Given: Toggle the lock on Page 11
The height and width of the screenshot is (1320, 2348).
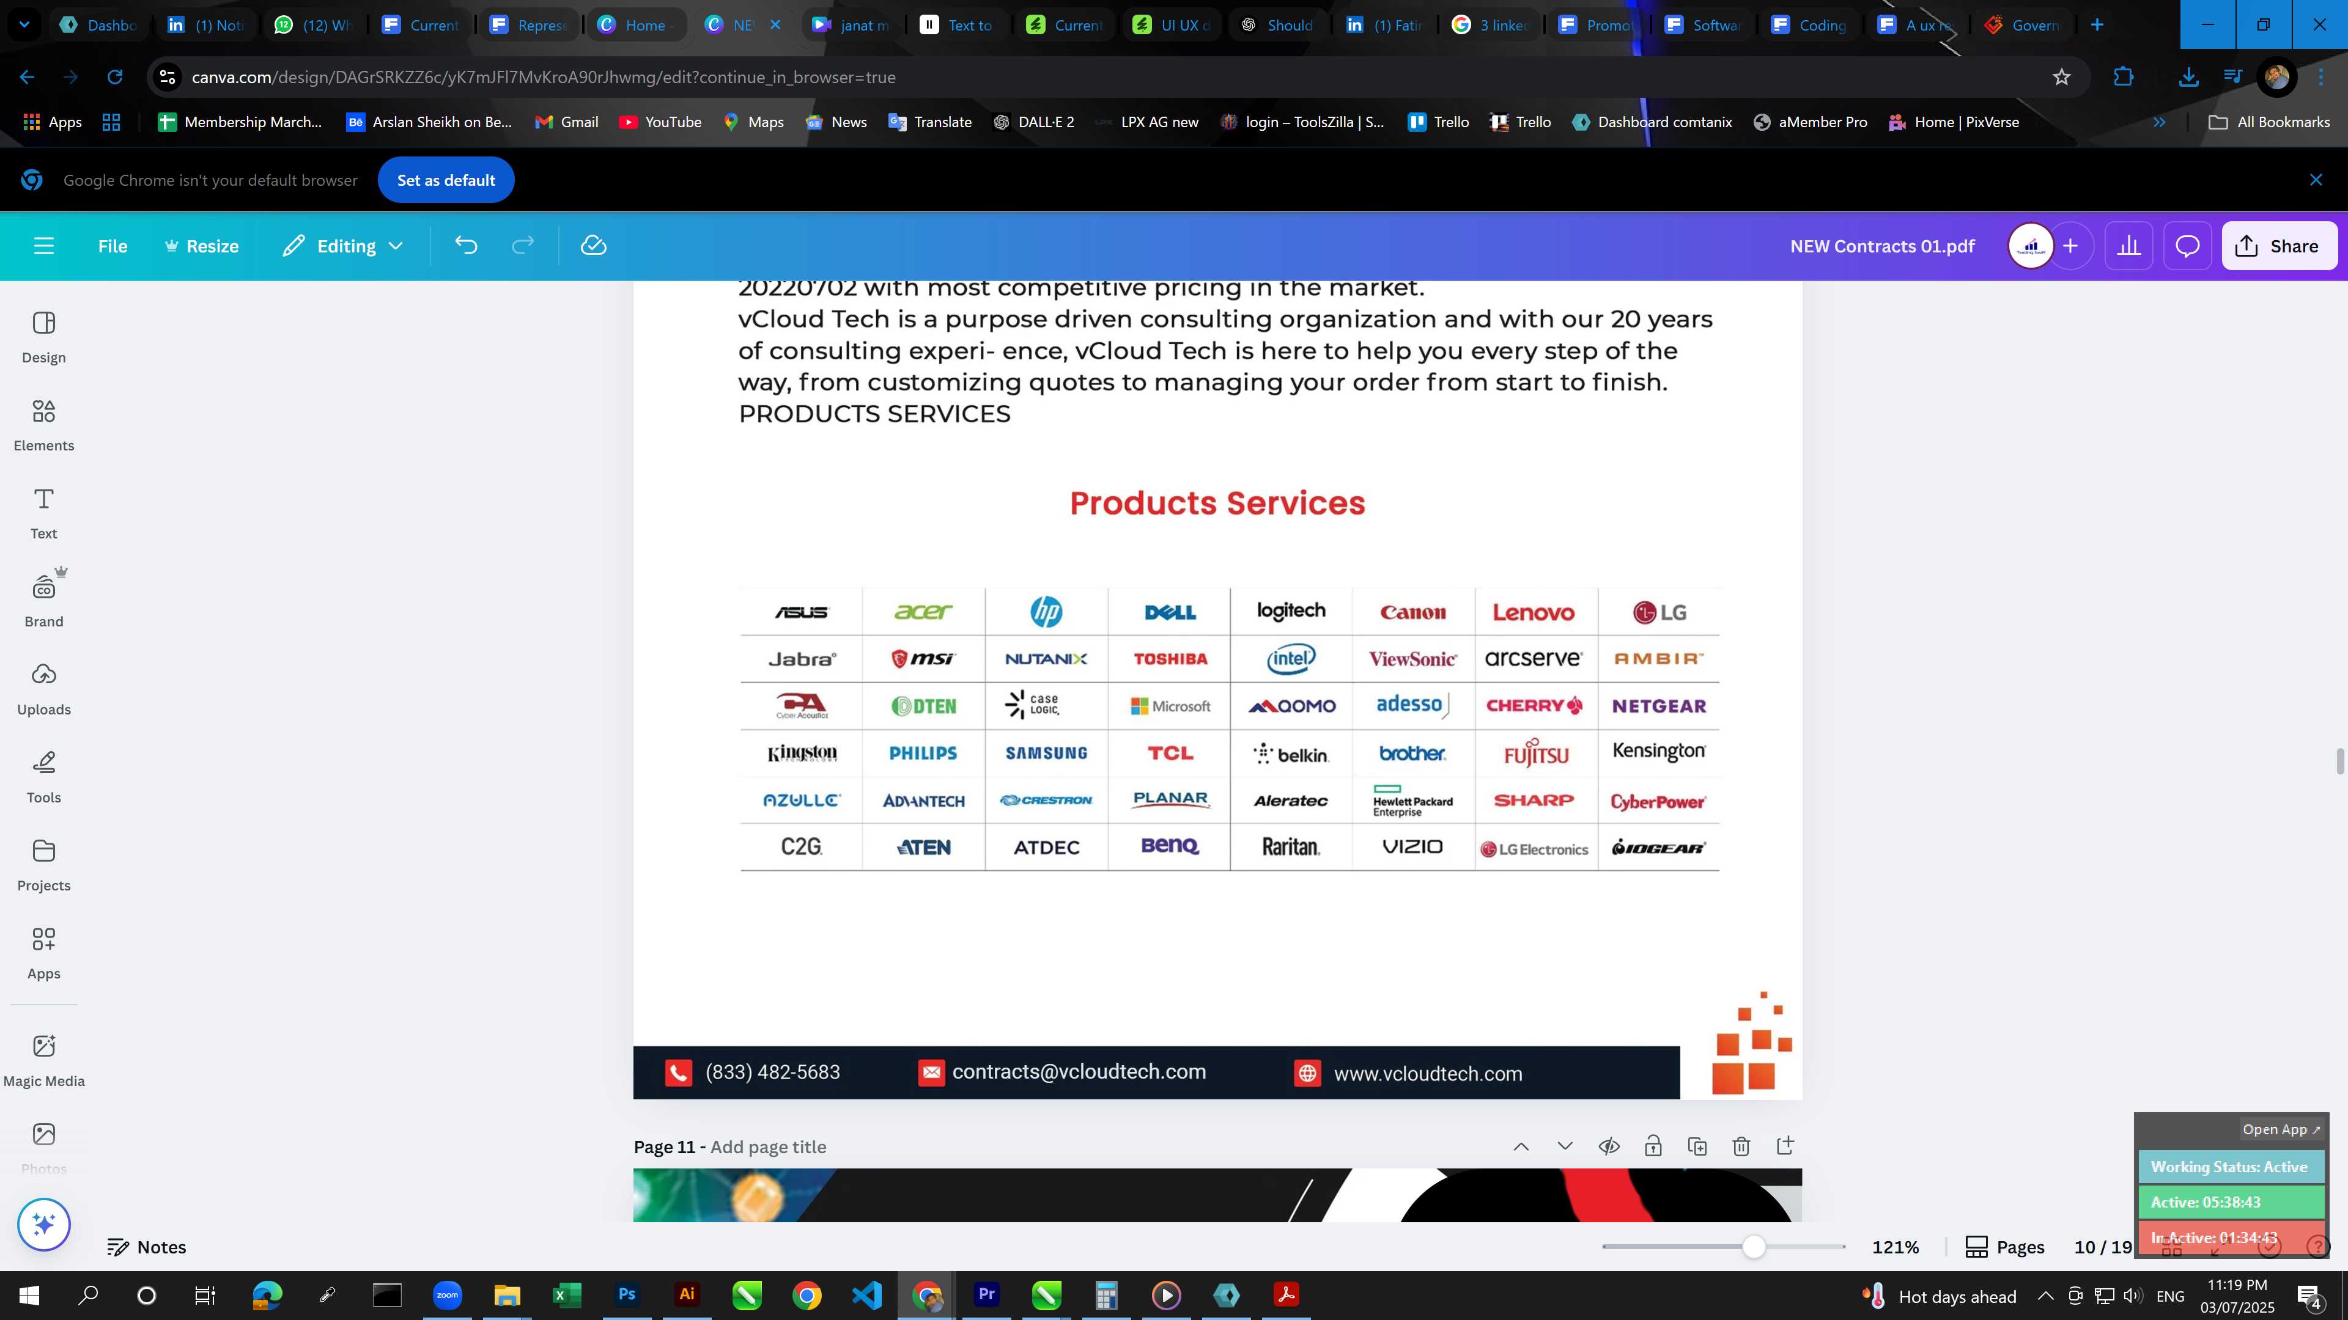Looking at the screenshot, I should [1653, 1146].
